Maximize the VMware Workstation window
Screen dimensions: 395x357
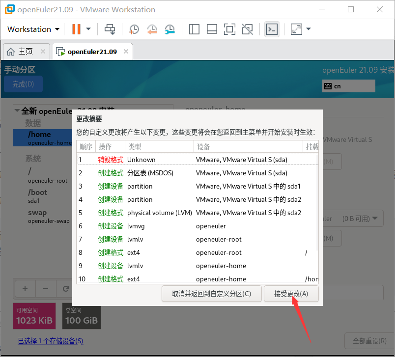(351, 9)
